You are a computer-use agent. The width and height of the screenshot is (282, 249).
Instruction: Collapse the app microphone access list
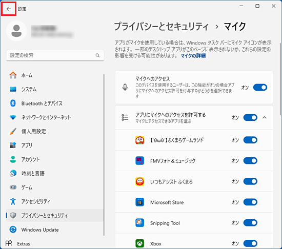coord(265,118)
